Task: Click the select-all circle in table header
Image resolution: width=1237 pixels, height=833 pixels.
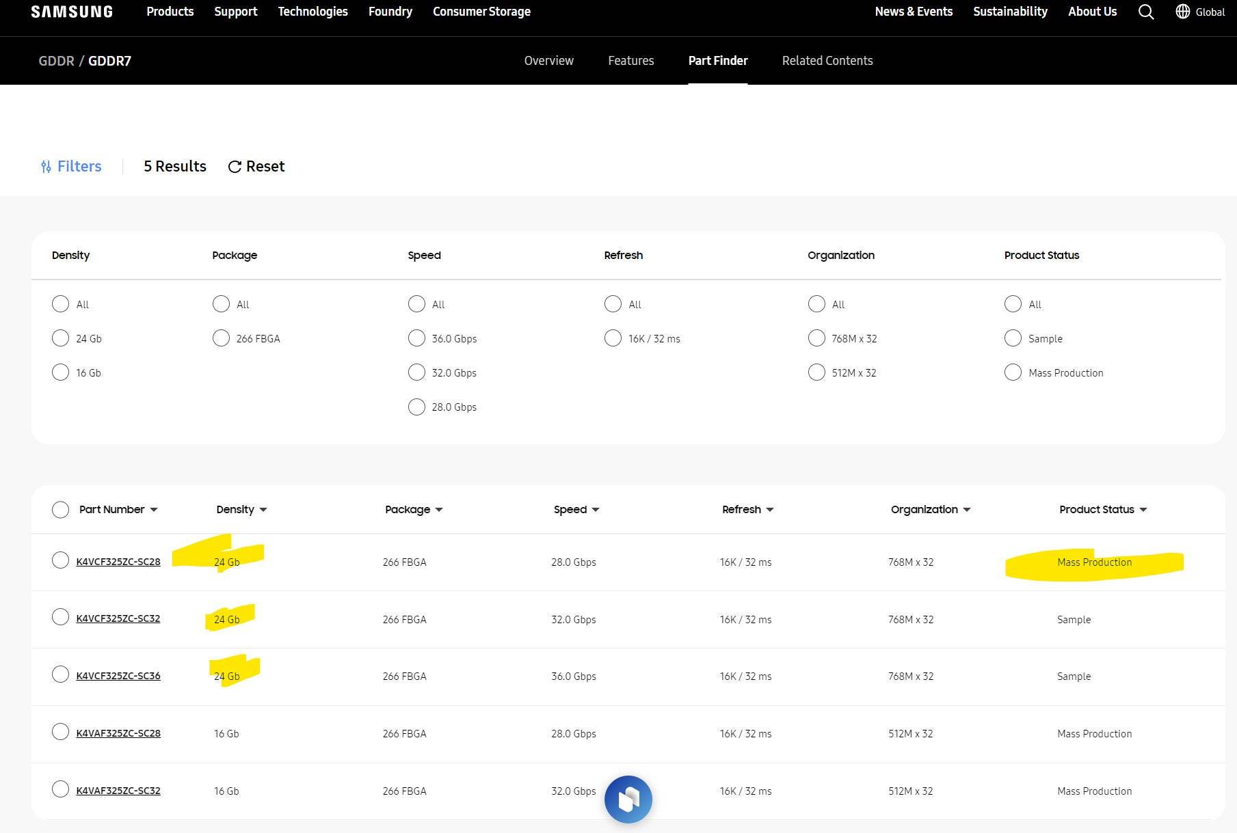Action: (60, 509)
